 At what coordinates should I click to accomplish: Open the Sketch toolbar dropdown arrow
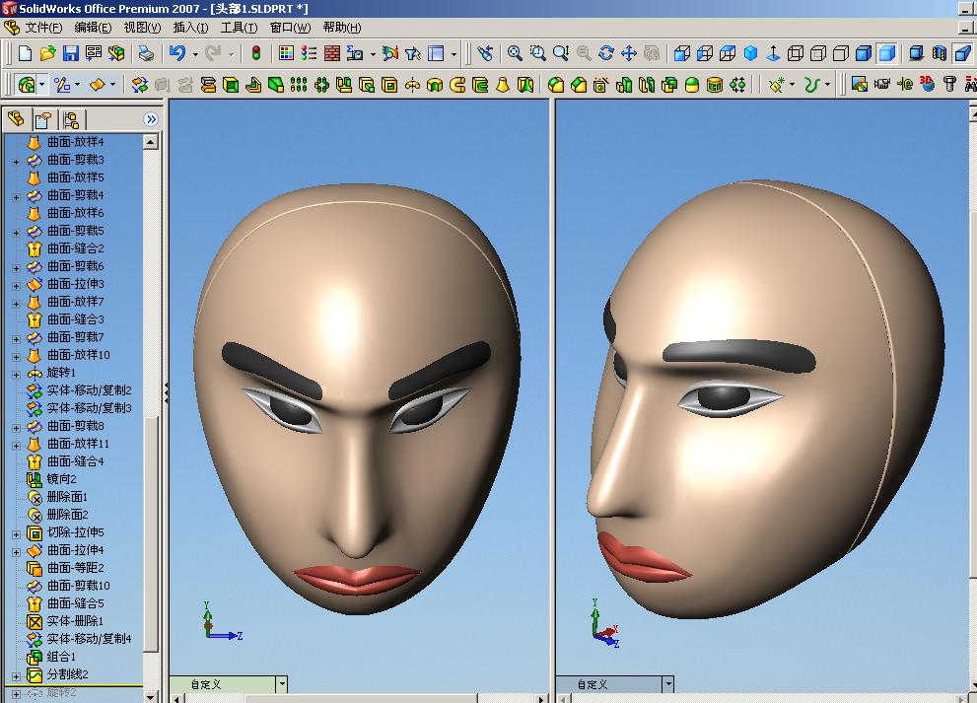pyautogui.click(x=77, y=85)
